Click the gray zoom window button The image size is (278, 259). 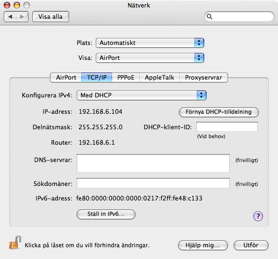27,5
